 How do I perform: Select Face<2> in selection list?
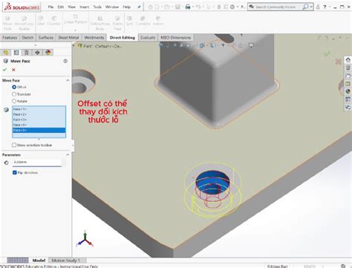39,114
